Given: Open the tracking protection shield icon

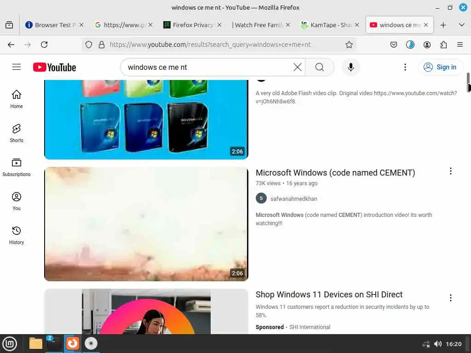Looking at the screenshot, I should point(89,45).
